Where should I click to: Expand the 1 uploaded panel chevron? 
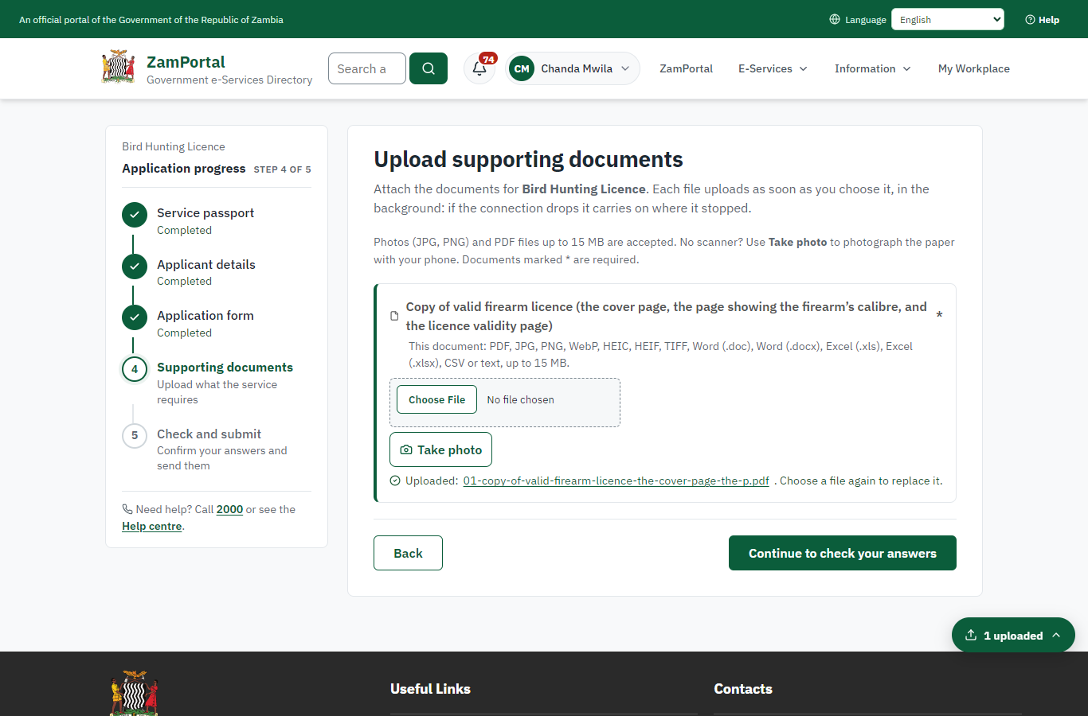(1056, 635)
